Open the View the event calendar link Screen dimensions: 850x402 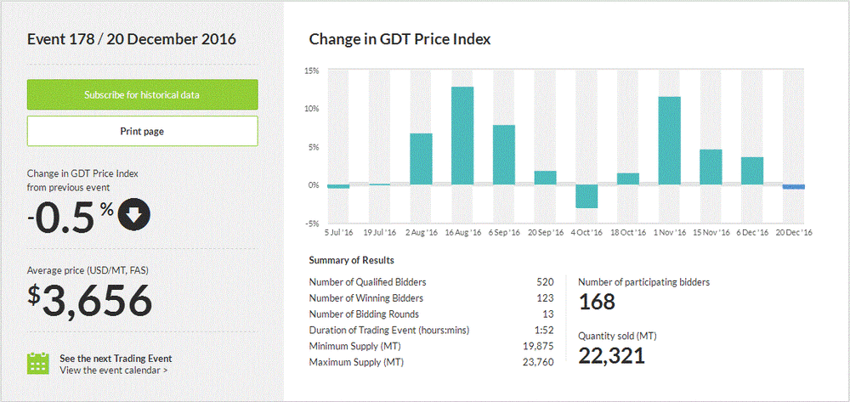114,371
